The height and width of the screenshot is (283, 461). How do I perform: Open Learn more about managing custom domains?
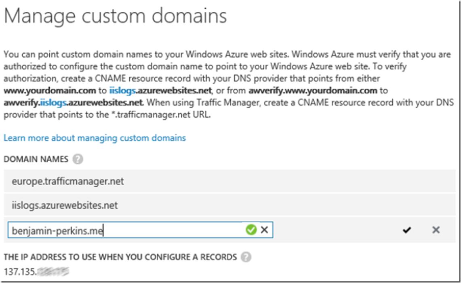95,138
